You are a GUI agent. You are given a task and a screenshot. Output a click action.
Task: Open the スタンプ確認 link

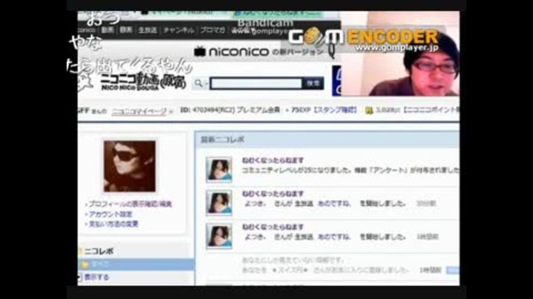[335, 110]
